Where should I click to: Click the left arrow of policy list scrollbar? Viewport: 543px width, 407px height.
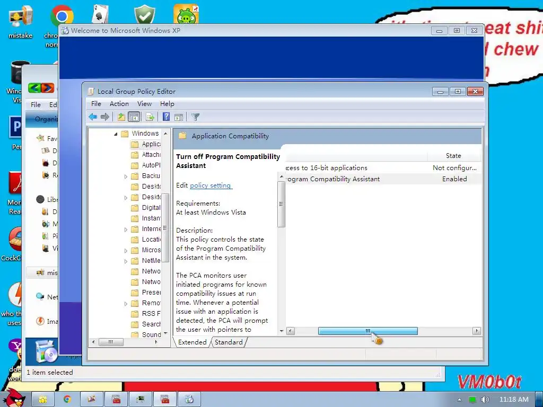[291, 331]
